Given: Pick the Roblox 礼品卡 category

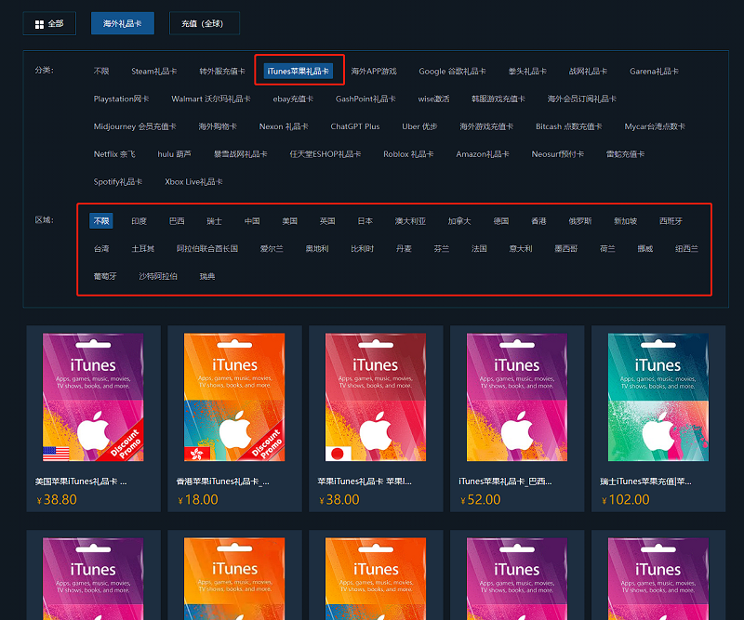Looking at the screenshot, I should (x=408, y=153).
